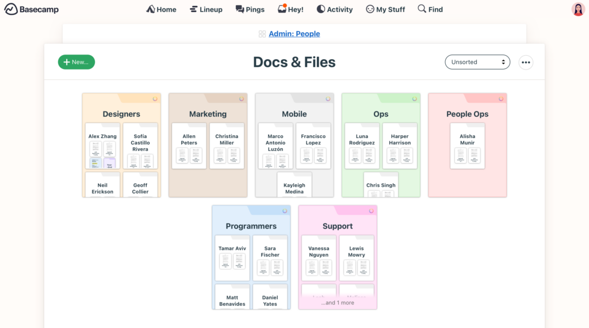Click the color dot on Programmers folder
Image resolution: width=589 pixels, height=328 pixels.
tap(285, 211)
